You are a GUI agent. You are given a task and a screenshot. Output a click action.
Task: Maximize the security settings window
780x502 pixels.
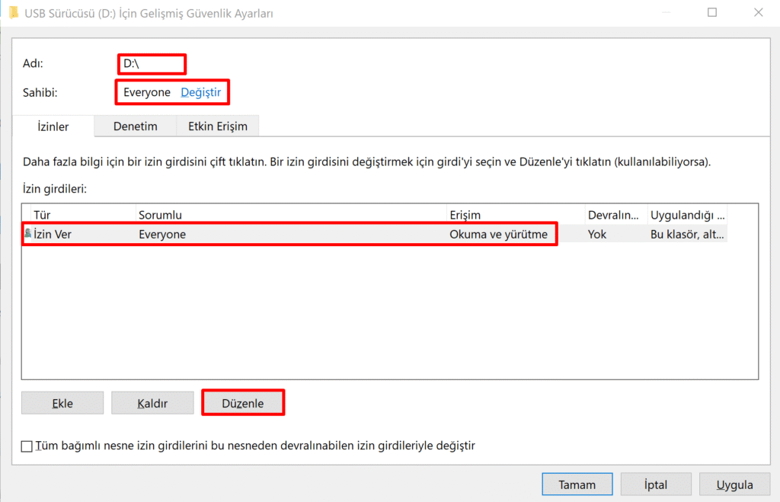point(712,13)
